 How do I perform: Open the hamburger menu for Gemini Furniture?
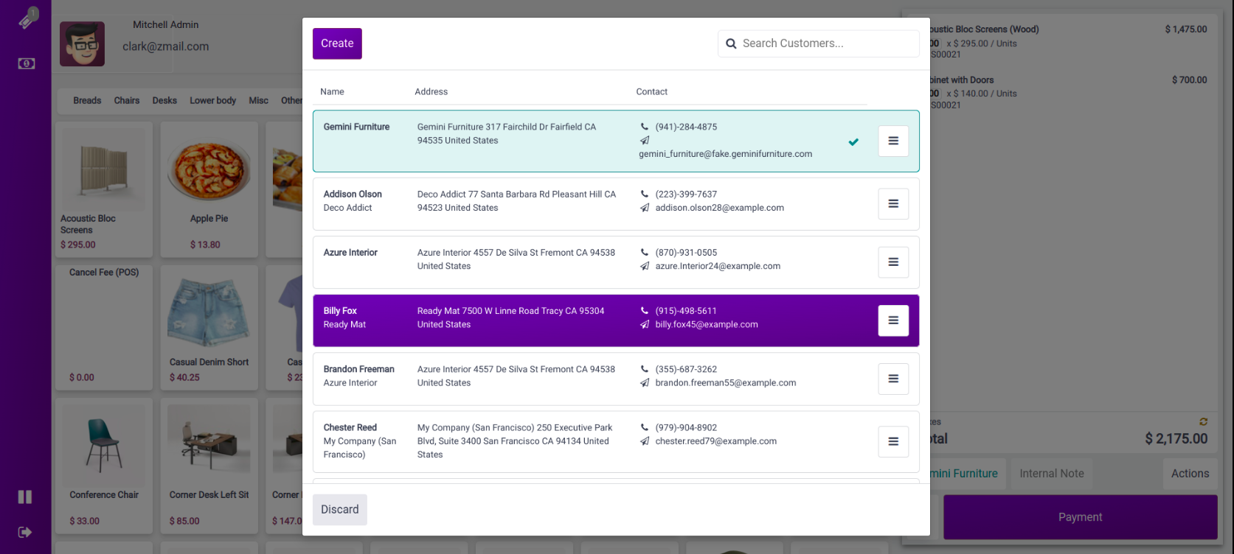[893, 141]
